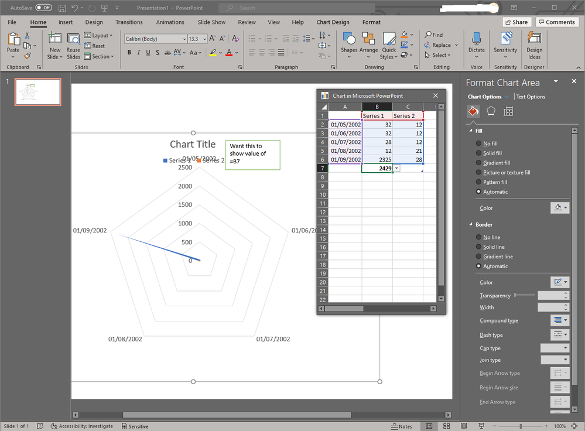Open the Compound type dropdown
585x431 pixels.
[560, 320]
